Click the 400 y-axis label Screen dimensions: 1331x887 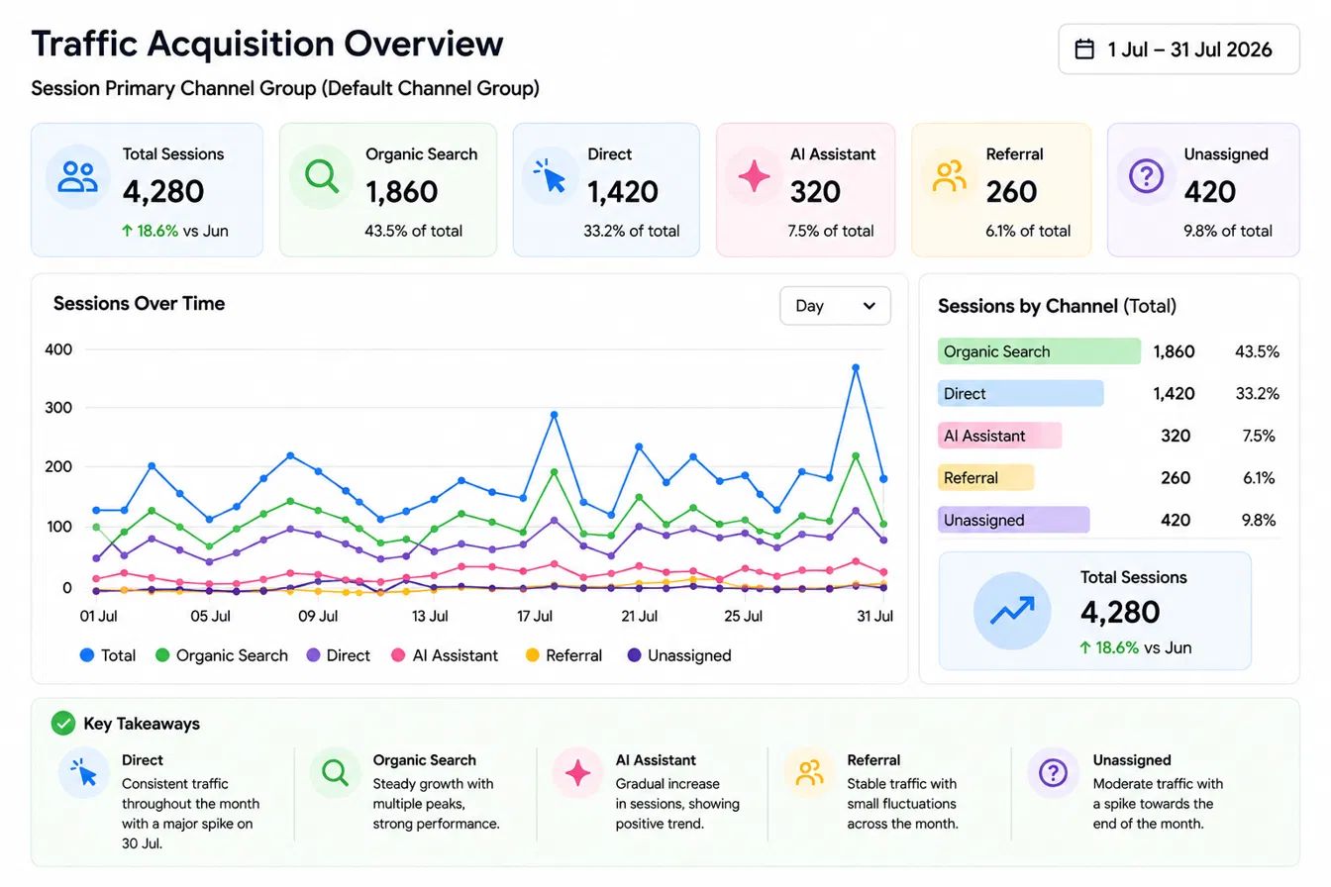point(59,349)
